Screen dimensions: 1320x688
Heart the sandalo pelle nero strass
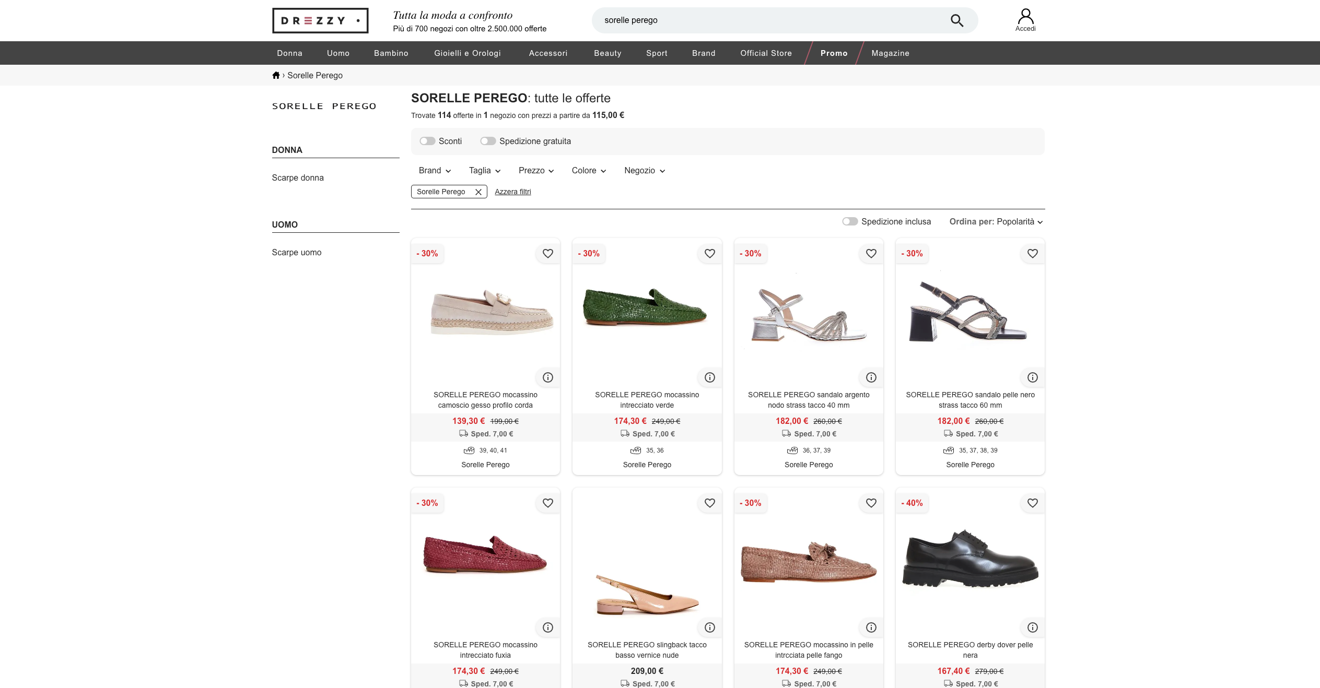pos(1032,253)
